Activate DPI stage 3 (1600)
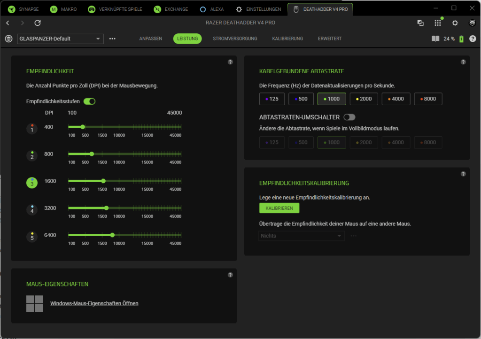The width and height of the screenshot is (481, 339). pos(32,183)
